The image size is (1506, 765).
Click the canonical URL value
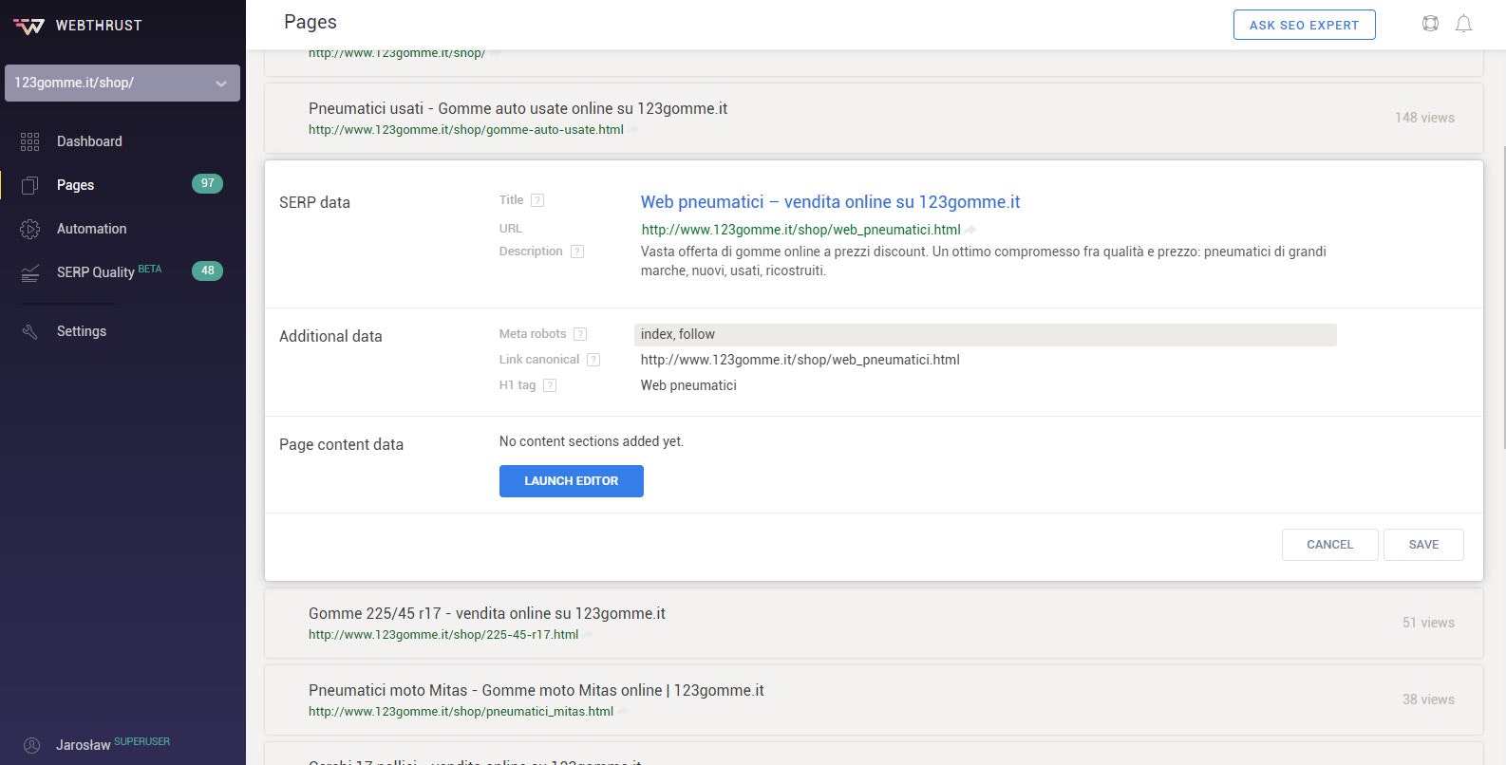[x=800, y=360]
